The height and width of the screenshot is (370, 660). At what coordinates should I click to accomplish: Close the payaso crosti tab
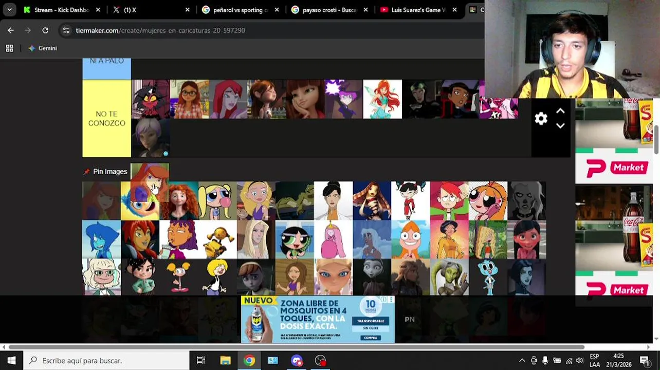(365, 10)
